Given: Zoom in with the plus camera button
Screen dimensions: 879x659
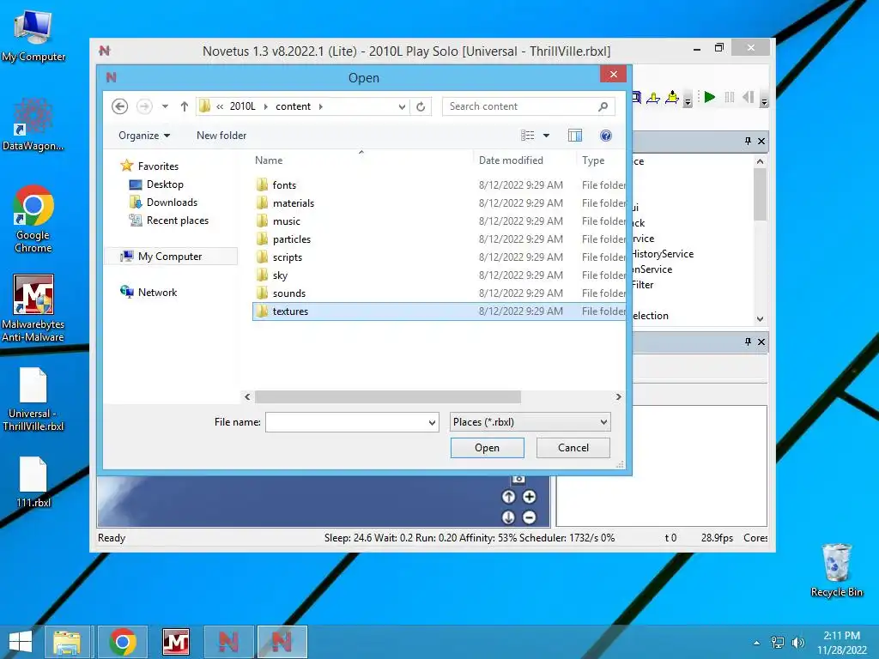Looking at the screenshot, I should (529, 497).
